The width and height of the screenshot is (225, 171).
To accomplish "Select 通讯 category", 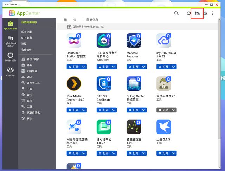I will click(27, 77).
